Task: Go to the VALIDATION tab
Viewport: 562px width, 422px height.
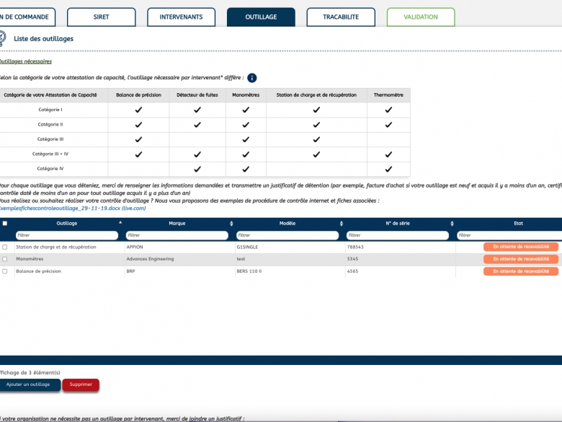Action: pyautogui.click(x=421, y=17)
